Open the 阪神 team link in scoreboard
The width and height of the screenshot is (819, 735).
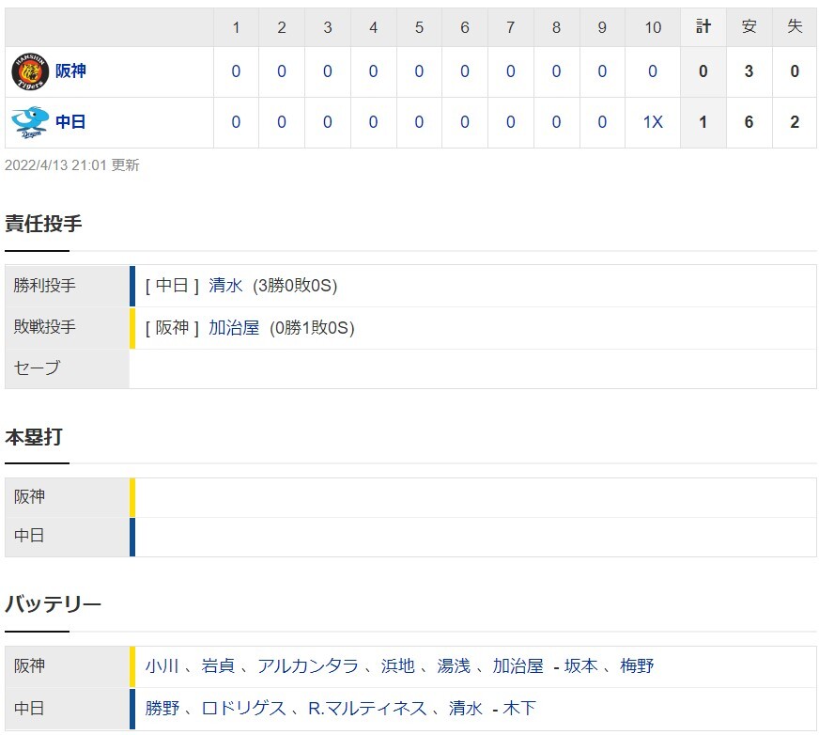point(70,71)
